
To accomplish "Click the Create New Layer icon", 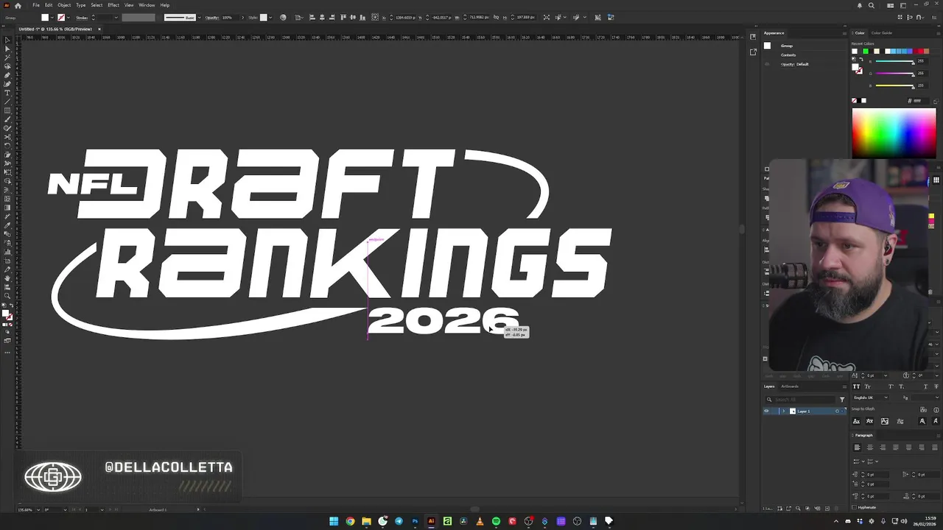I will (x=827, y=509).
